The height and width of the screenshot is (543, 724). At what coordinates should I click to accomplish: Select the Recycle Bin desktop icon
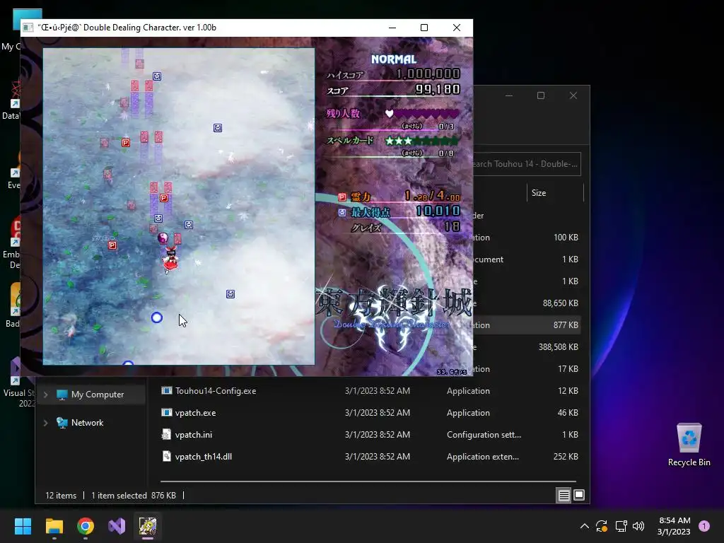pos(689,445)
